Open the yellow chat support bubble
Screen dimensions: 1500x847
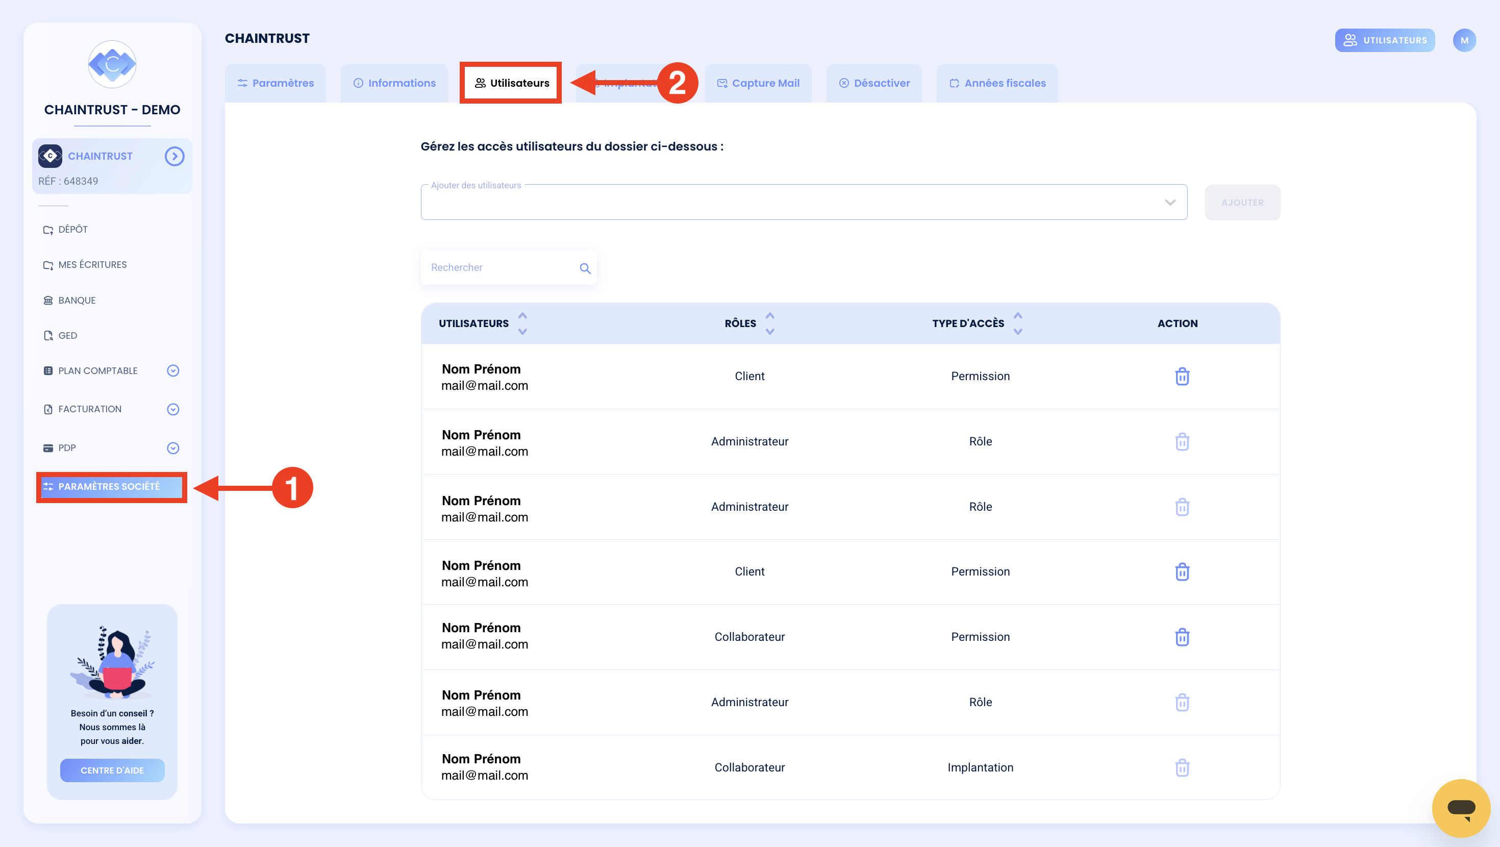(1460, 808)
